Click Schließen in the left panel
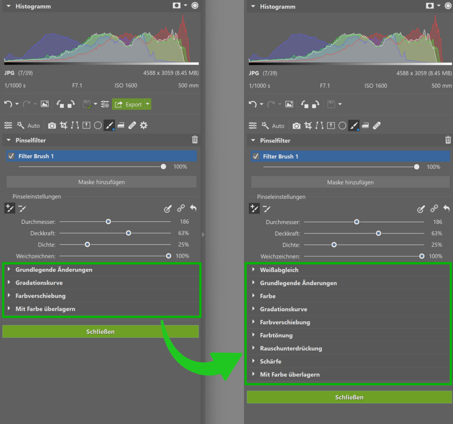The image size is (453, 424). [101, 331]
